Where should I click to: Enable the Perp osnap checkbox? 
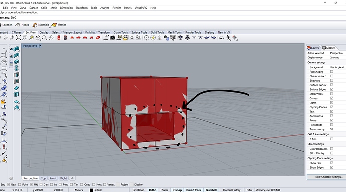point(60,184)
